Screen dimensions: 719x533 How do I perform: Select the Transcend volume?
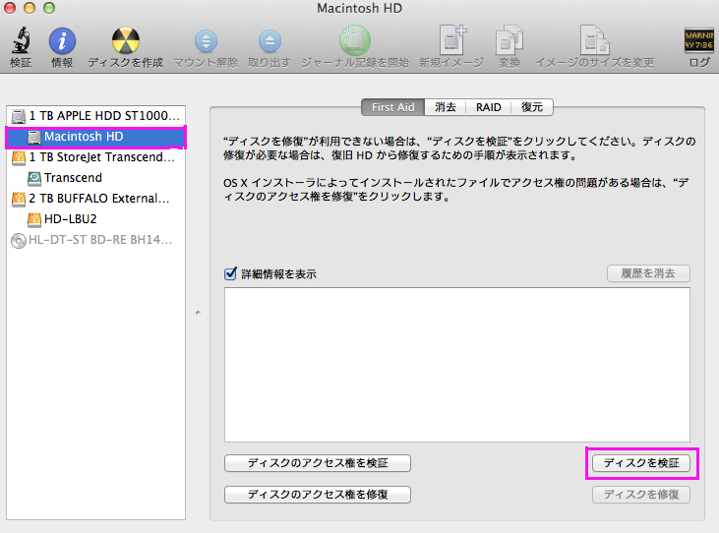click(95, 178)
